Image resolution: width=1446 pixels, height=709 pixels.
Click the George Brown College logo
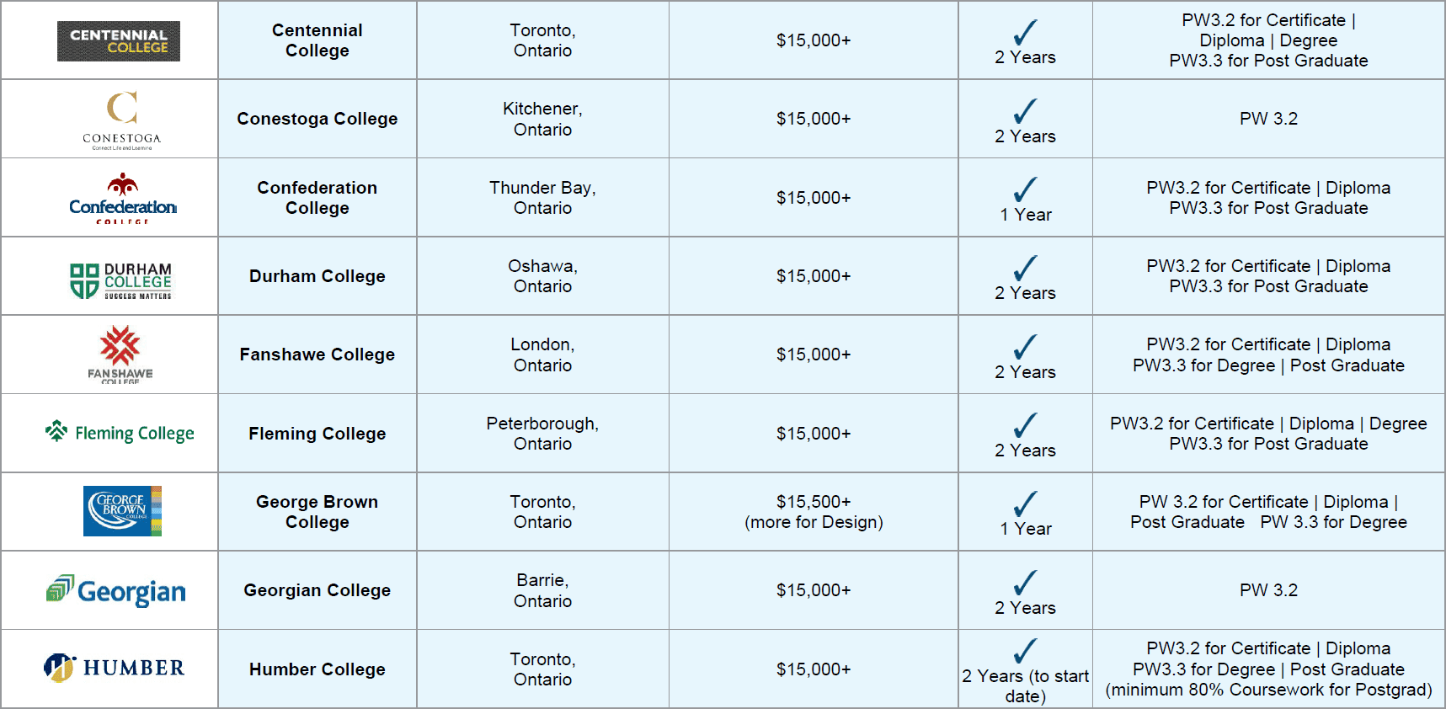point(122,511)
